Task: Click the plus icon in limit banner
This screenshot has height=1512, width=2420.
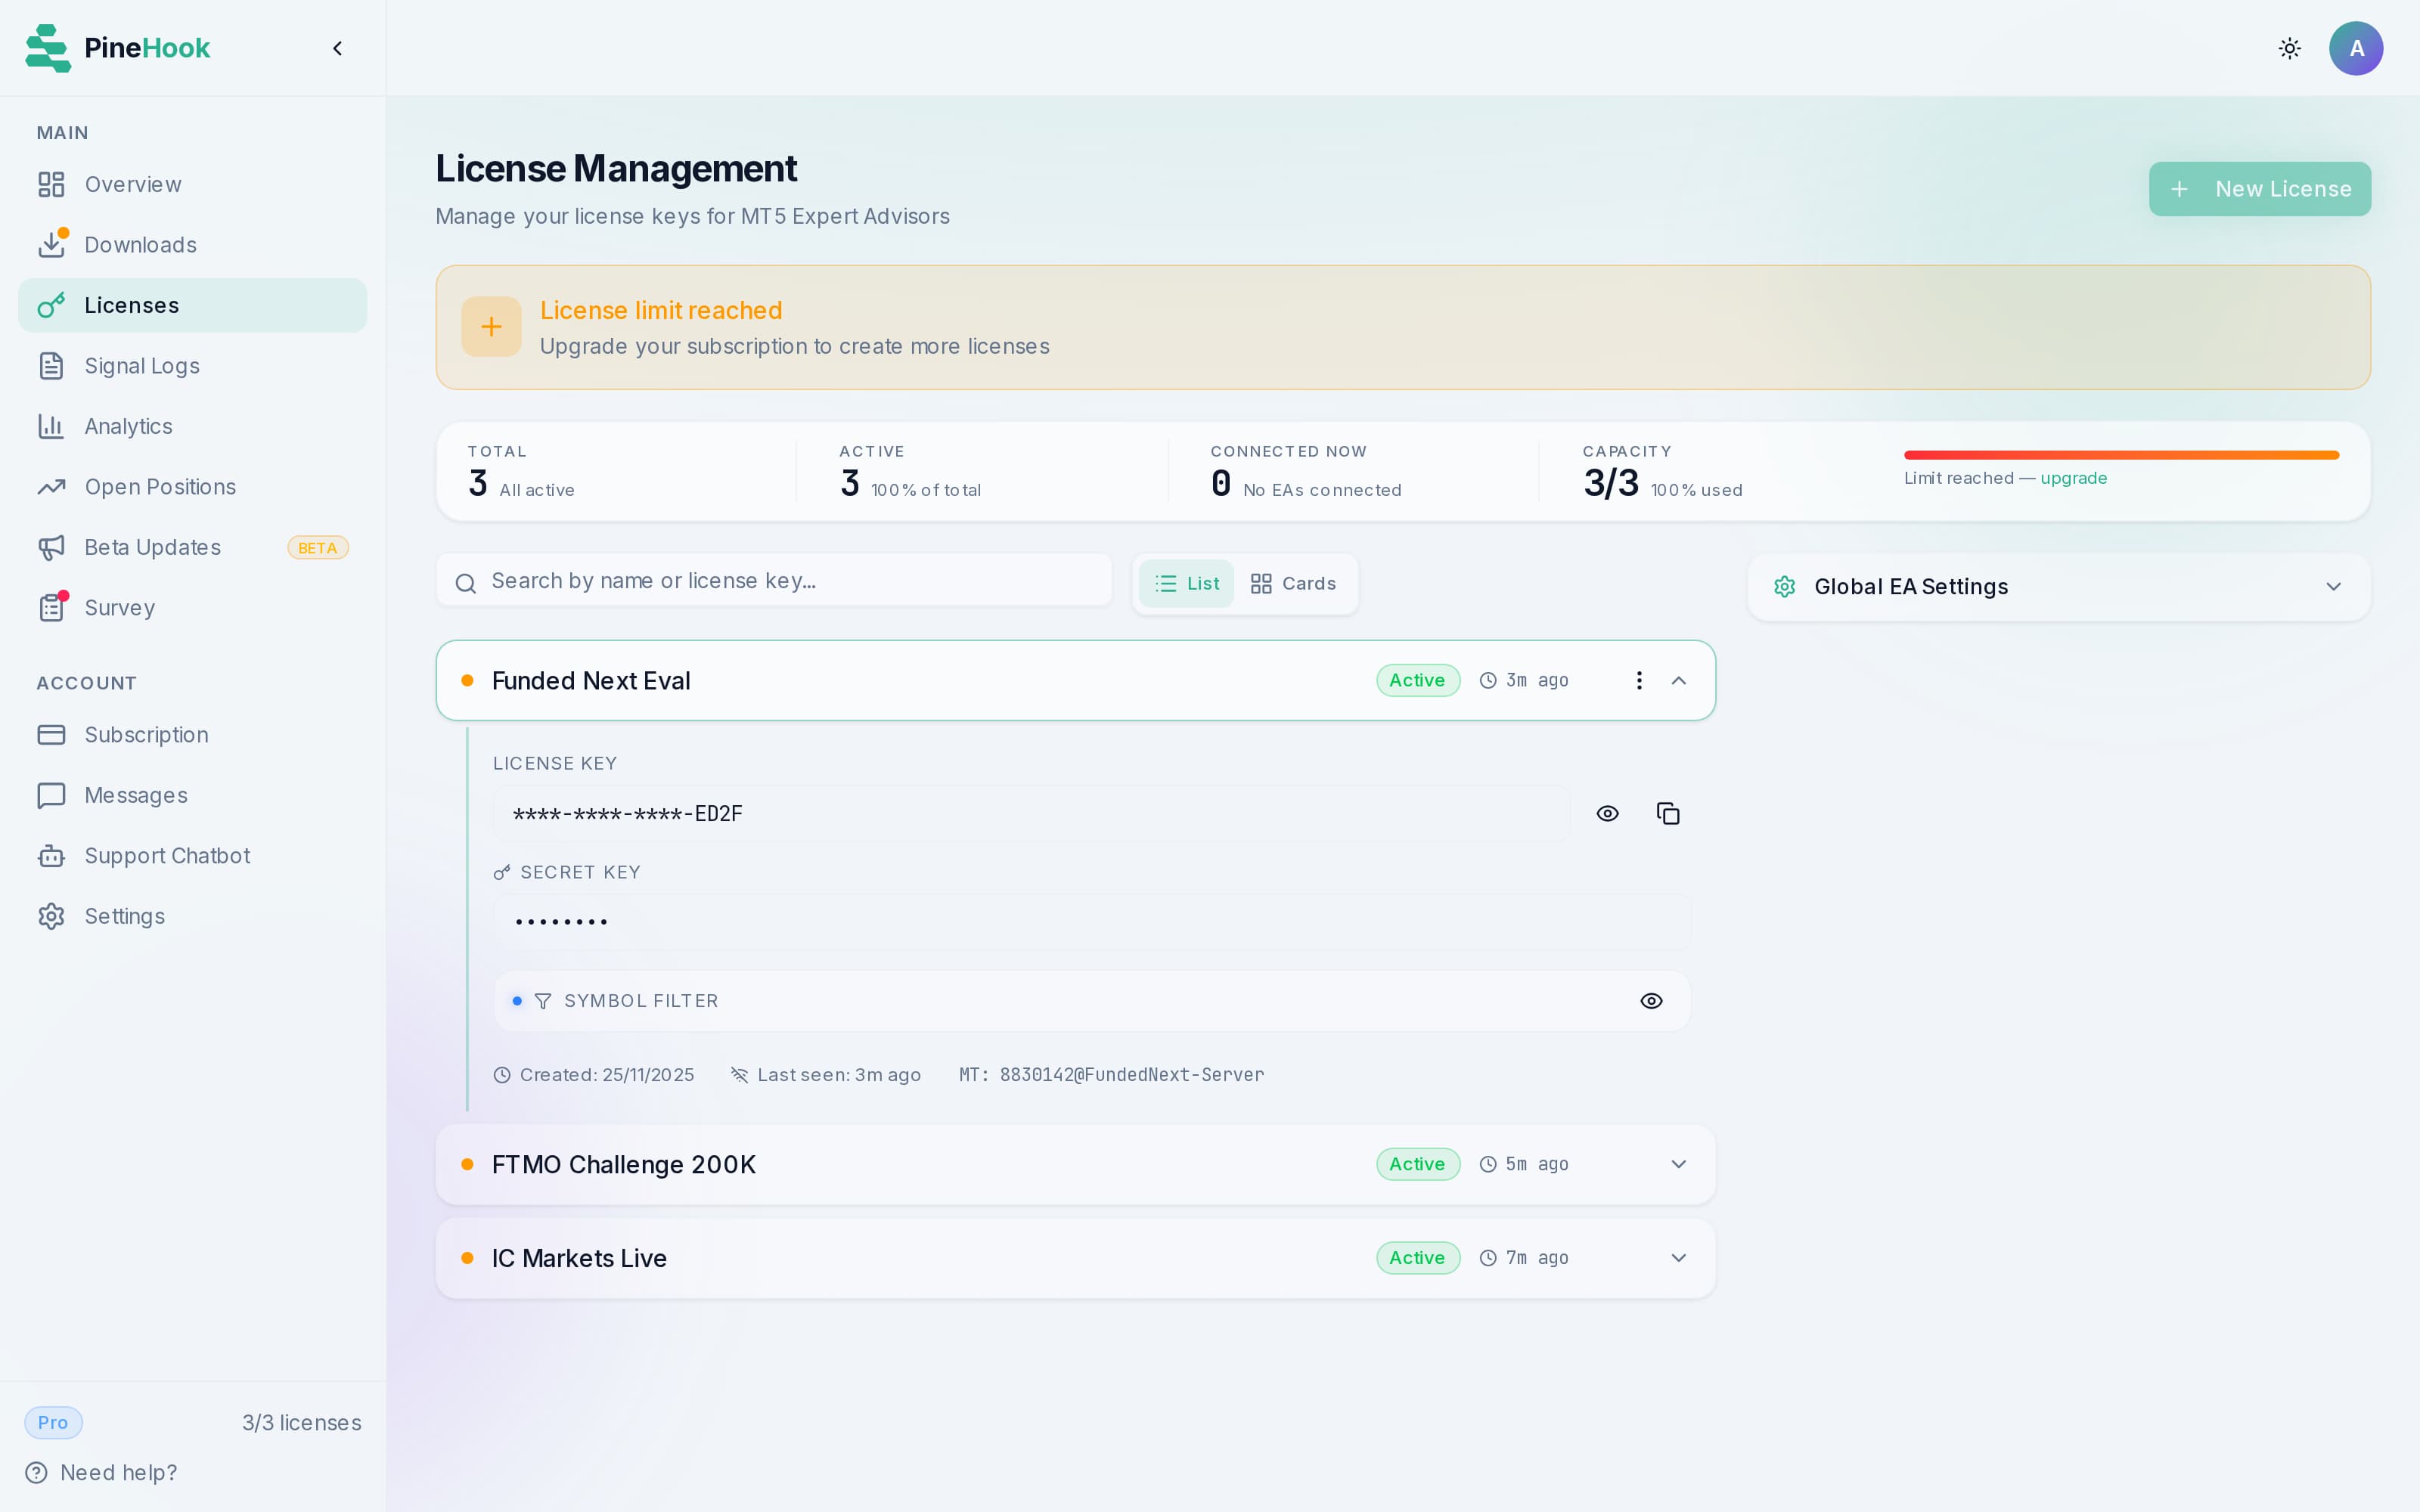Action: tap(491, 326)
